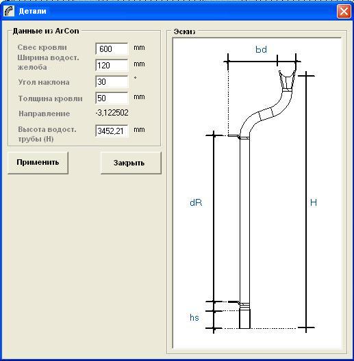Select the Ширина водост. желоба field
This screenshot has width=354, height=361.
pyautogui.click(x=112, y=65)
